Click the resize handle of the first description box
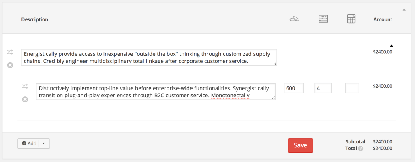 [275, 63]
